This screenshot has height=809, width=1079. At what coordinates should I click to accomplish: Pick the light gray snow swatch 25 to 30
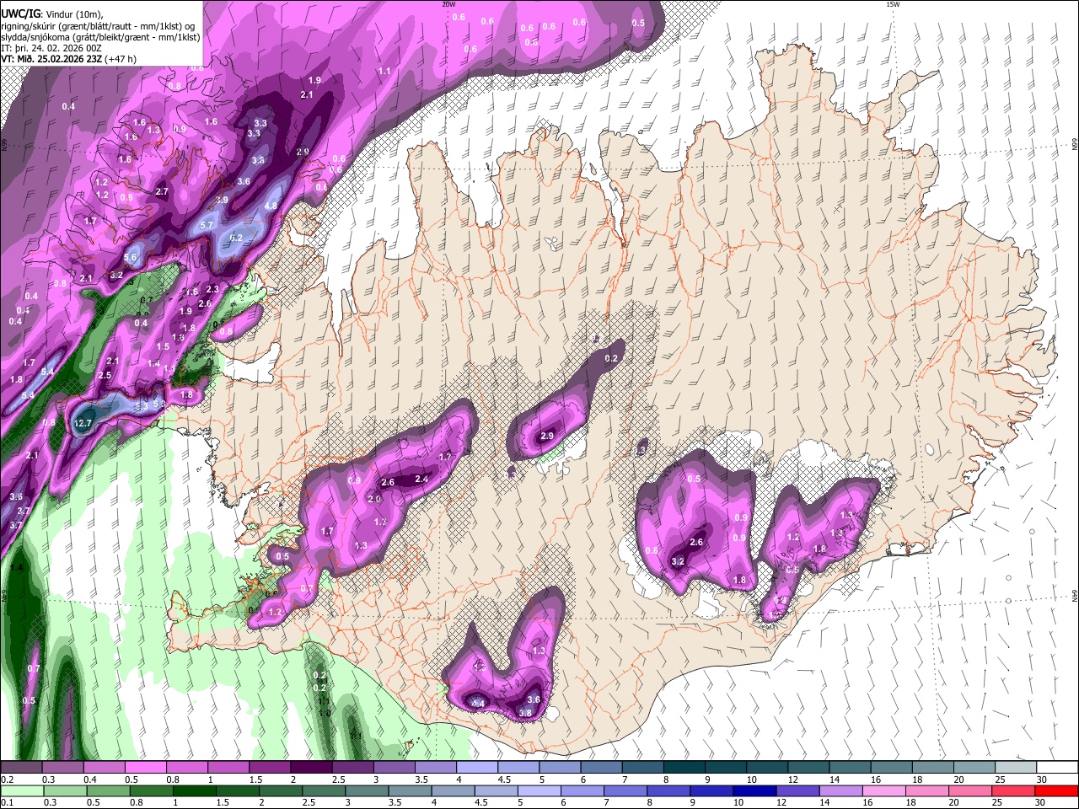(x=1017, y=768)
